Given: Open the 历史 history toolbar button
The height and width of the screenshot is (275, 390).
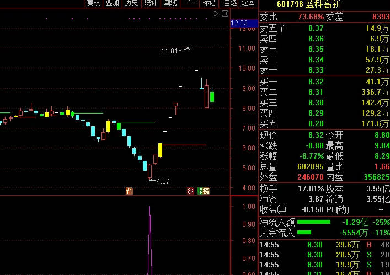Looking at the screenshot, I should pyautogui.click(x=131, y=3).
